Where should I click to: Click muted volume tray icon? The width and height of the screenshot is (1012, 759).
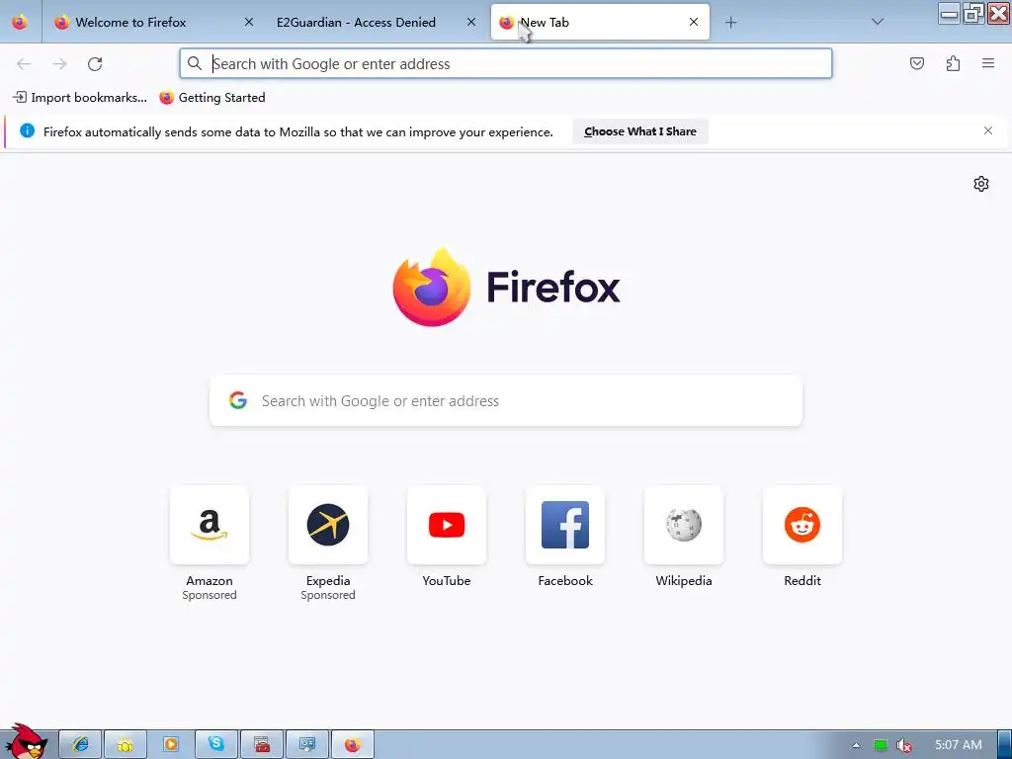(x=903, y=745)
